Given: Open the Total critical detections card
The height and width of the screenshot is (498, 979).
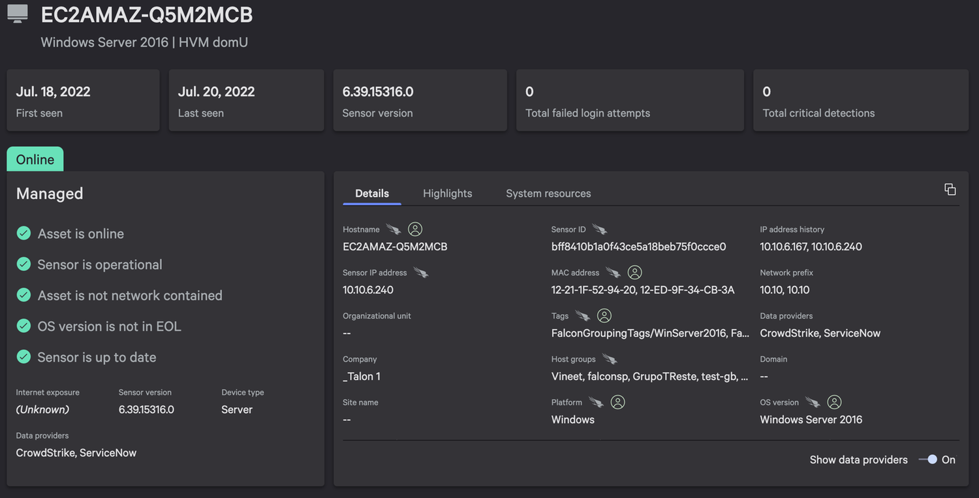Looking at the screenshot, I should 860,101.
